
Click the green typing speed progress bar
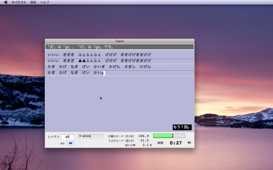pos(163,136)
